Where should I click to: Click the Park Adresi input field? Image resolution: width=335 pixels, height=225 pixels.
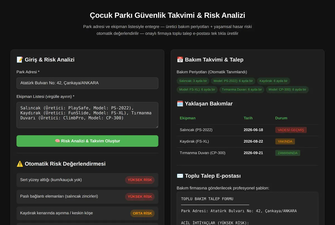tap(87, 83)
